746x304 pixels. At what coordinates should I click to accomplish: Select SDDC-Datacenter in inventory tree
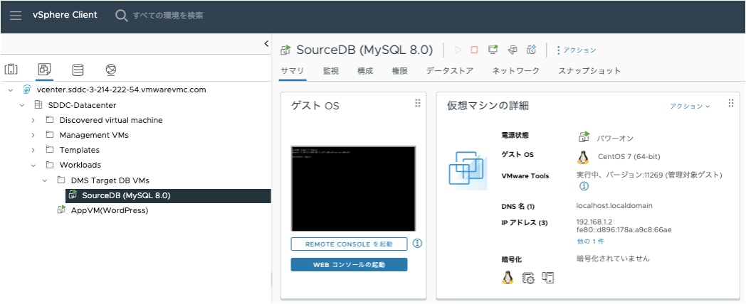tap(82, 105)
